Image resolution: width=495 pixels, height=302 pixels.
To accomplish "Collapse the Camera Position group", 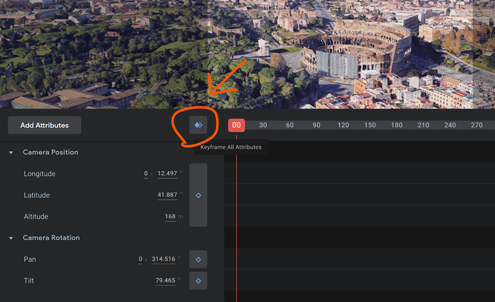I will [11, 153].
